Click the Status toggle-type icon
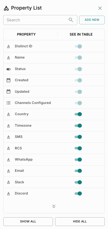 tap(8, 69)
